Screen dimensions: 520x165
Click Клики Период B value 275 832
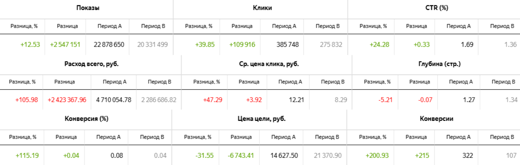point(331,45)
